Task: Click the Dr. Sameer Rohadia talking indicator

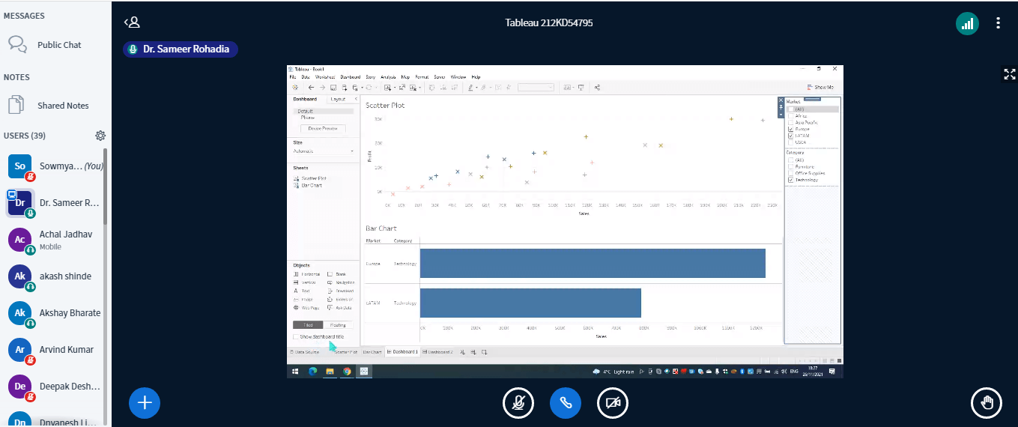Action: 181,49
